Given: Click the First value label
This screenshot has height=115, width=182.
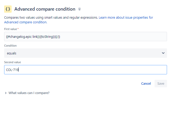Looking at the screenshot, I should pos(11,29).
